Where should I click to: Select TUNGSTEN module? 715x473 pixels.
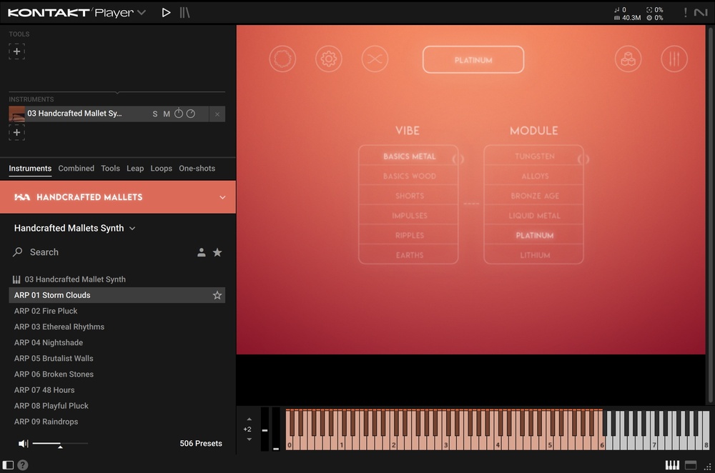(x=534, y=156)
